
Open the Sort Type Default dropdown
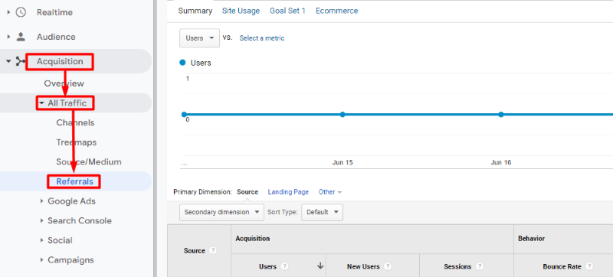coord(322,213)
